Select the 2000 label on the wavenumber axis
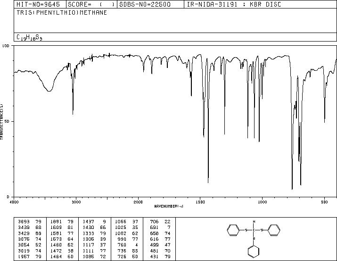This screenshot has height=261, width=337. (x=138, y=202)
